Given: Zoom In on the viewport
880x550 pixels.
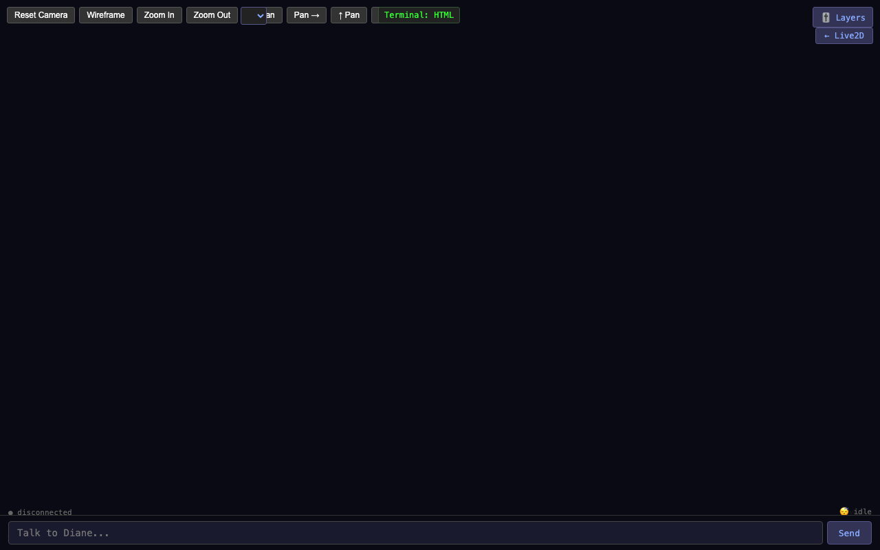Looking at the screenshot, I should pos(159,15).
